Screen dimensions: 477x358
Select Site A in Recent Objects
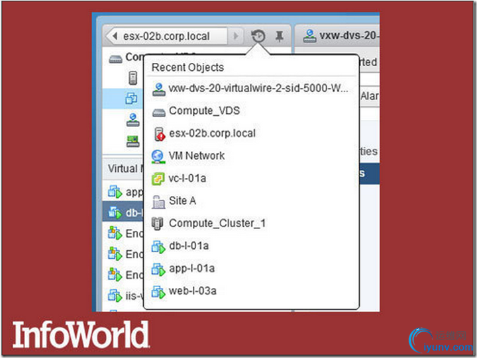point(182,201)
